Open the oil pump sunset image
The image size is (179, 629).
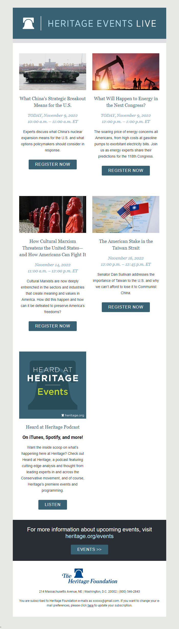point(126,72)
